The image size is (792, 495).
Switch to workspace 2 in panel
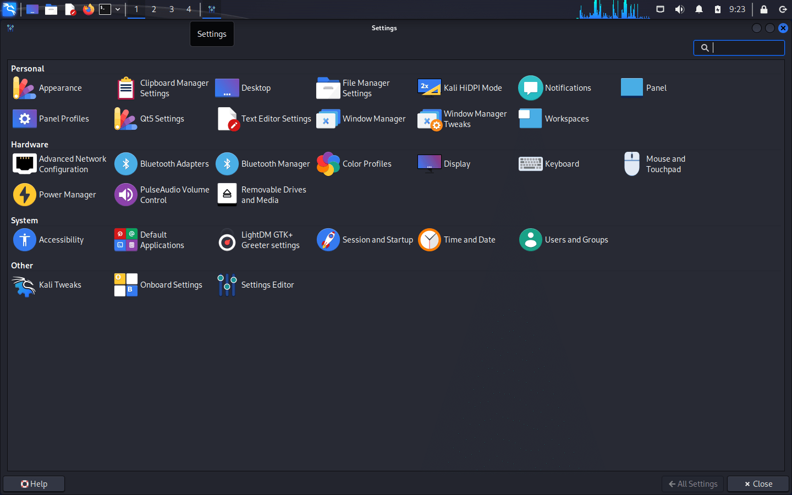(154, 9)
